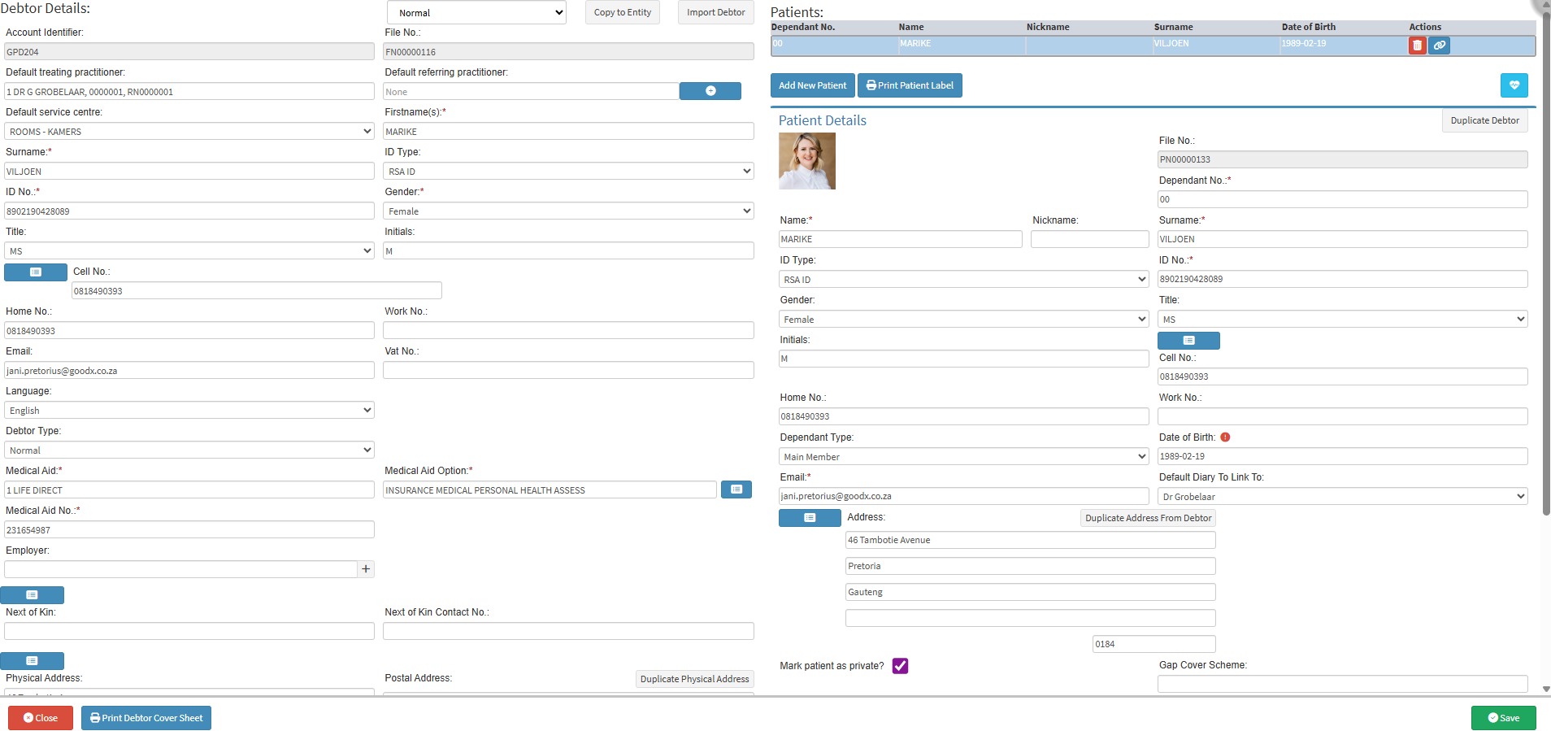This screenshot has width=1551, height=731.
Task: Click the red alert icon beside Date of Birth
Action: [x=1225, y=437]
